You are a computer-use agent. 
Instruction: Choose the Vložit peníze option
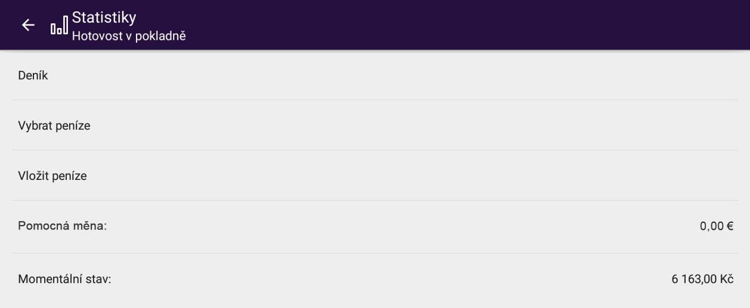pyautogui.click(x=52, y=176)
